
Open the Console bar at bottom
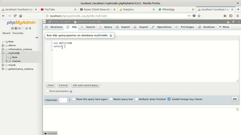pyautogui.click(x=50, y=133)
